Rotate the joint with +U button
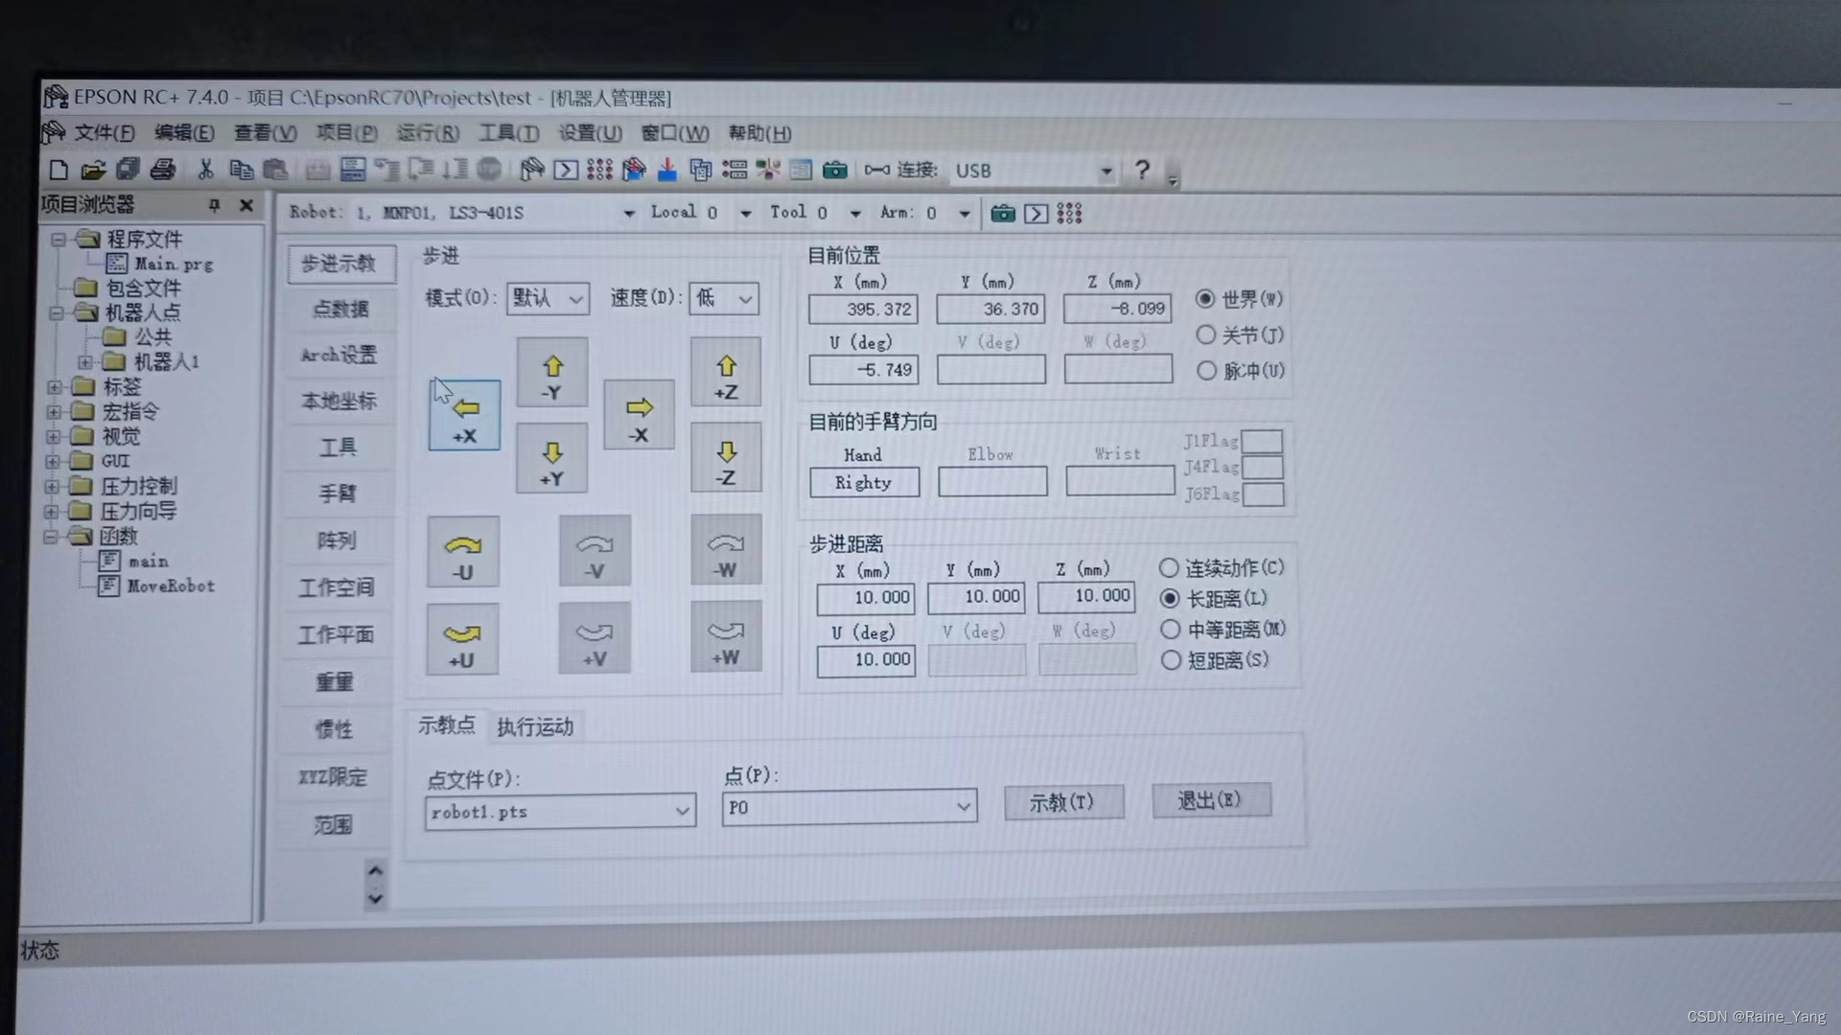 pyautogui.click(x=462, y=639)
